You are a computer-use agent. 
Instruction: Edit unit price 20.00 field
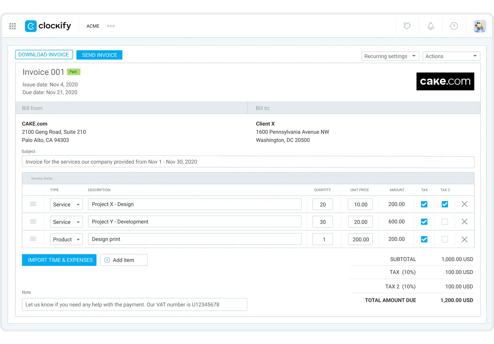coord(361,222)
